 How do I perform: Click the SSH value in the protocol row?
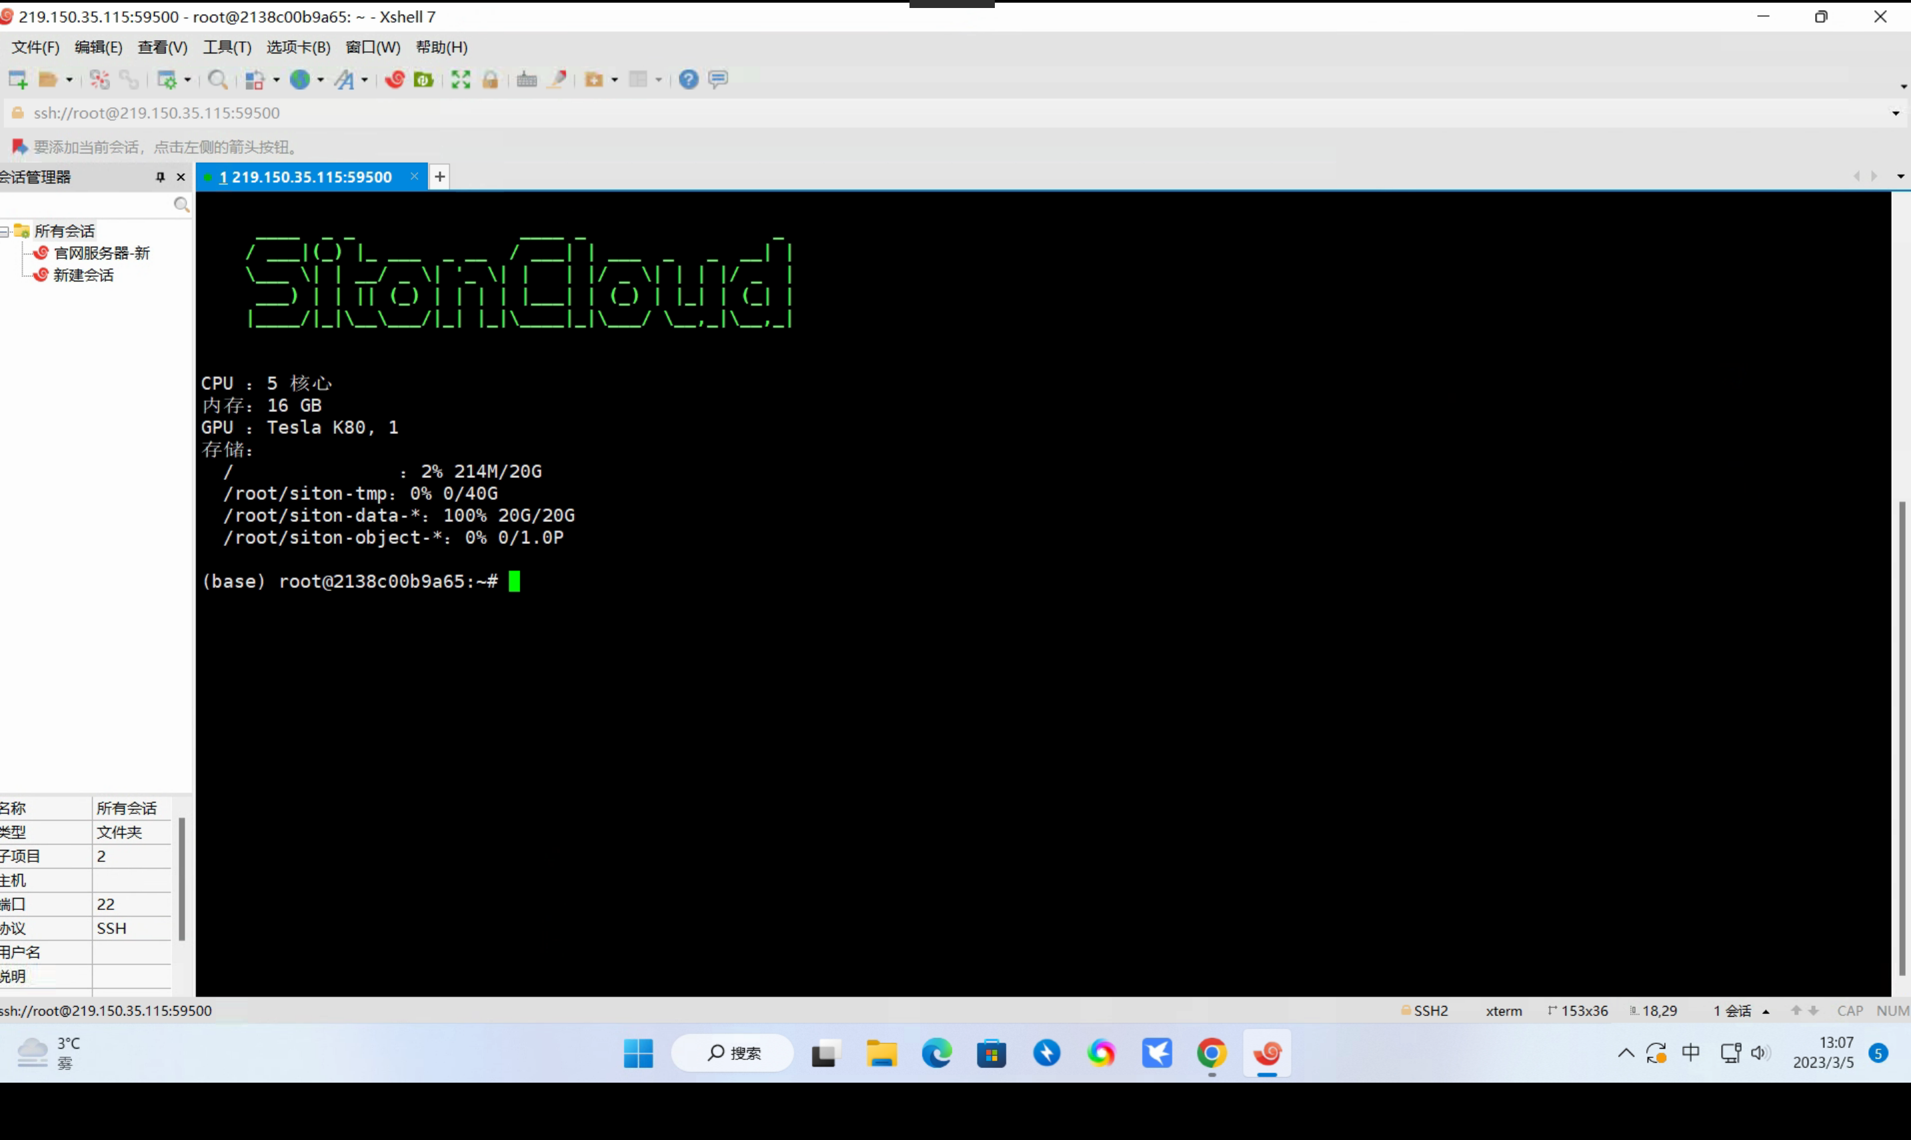click(x=111, y=928)
